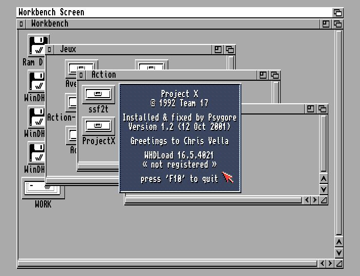Image resolution: width=360 pixels, height=276 pixels.
Task: Click 'Greetings to Chris Vella' text
Action: coord(179,141)
